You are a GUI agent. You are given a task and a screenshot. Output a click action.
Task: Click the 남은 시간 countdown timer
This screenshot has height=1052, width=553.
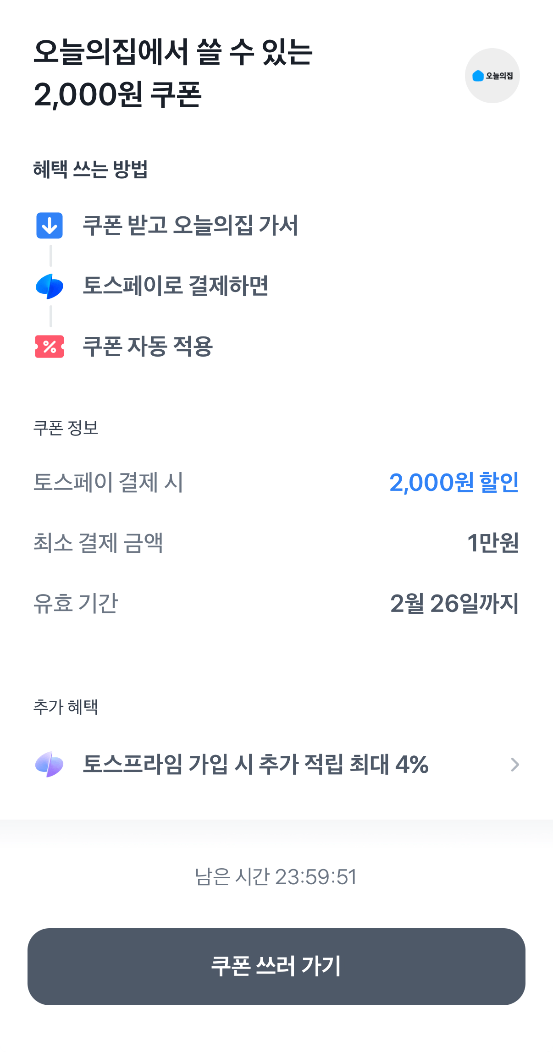pyautogui.click(x=276, y=877)
